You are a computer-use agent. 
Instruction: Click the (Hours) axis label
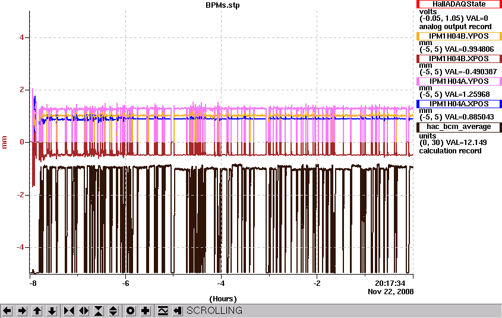(x=223, y=299)
